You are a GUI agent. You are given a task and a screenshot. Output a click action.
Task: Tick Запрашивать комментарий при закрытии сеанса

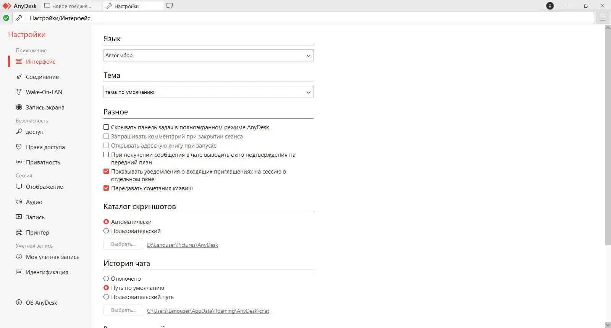[106, 136]
